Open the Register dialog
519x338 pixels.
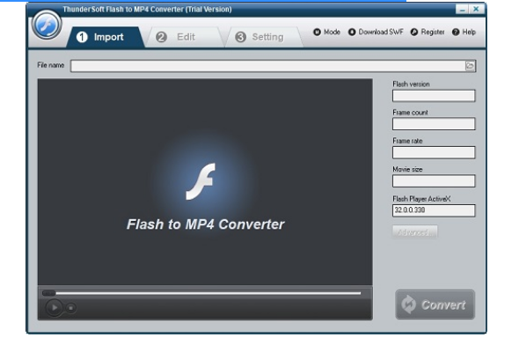(x=428, y=32)
